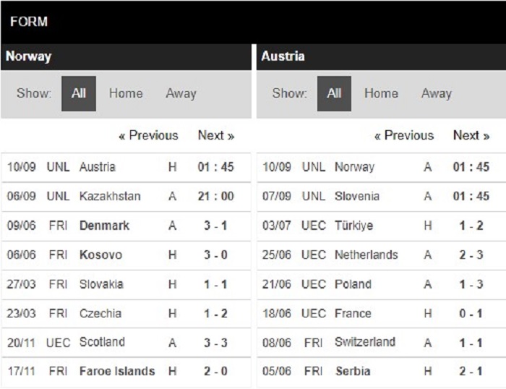Open the Netherlands 2-3 match row

tap(382, 255)
